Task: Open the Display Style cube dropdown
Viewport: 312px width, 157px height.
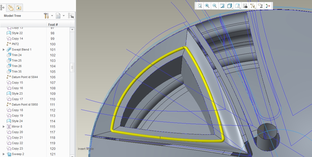Action: tap(230, 6)
